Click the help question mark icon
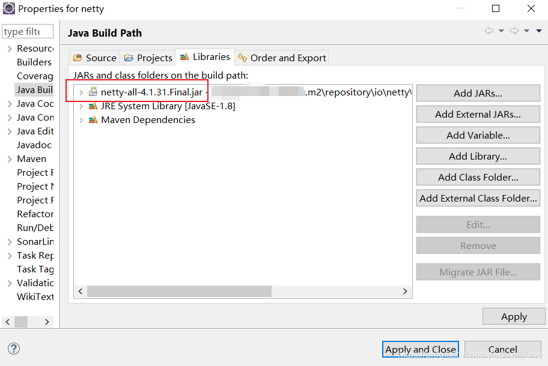 point(14,349)
